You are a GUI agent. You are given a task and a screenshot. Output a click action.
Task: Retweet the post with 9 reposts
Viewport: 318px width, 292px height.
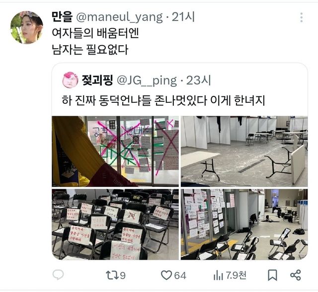[116, 276]
